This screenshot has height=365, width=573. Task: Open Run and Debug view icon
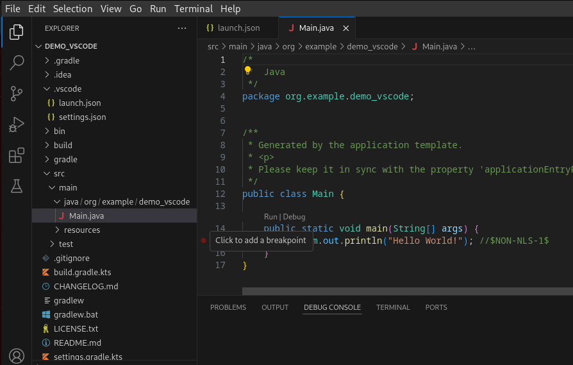pos(17,124)
